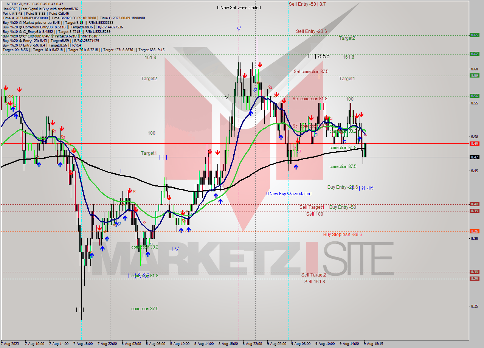The image size is (484, 348).
Task: Click the '7 Aug 10:00' time axis label
Action: tap(34, 344)
